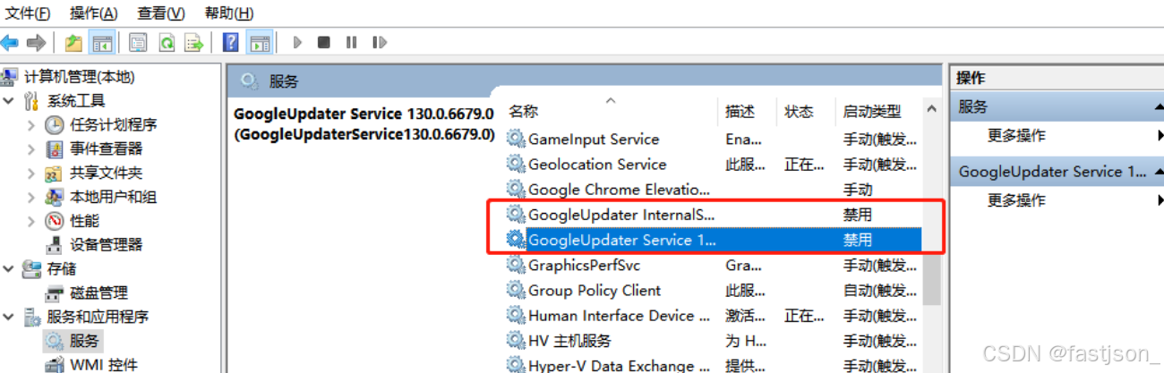Viewport: 1164px width, 373px height.
Task: Open the 操作(A) menu
Action: pyautogui.click(x=94, y=13)
